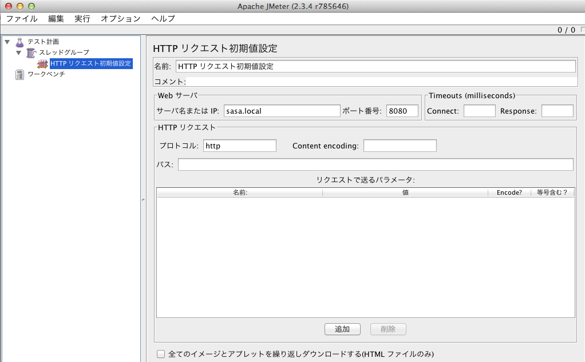Image resolution: width=585 pixels, height=362 pixels.
Task: Click the test plan flask icon
Action: (20, 42)
